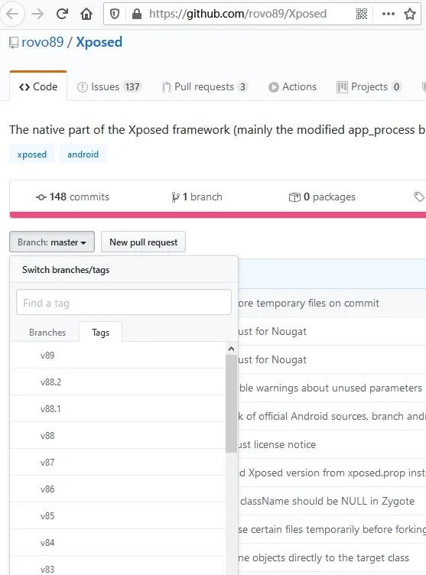
Task: Open license notice commit message
Action: pyautogui.click(x=278, y=444)
